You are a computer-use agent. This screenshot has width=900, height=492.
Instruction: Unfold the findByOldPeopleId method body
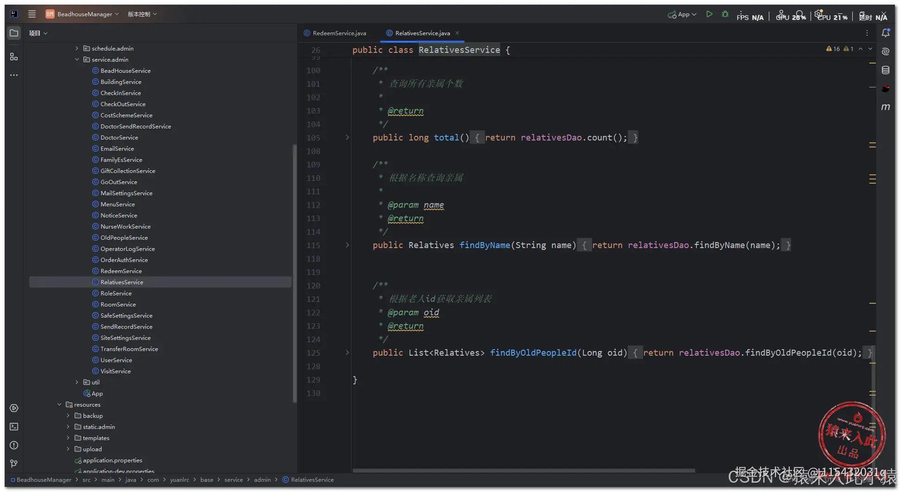(347, 352)
